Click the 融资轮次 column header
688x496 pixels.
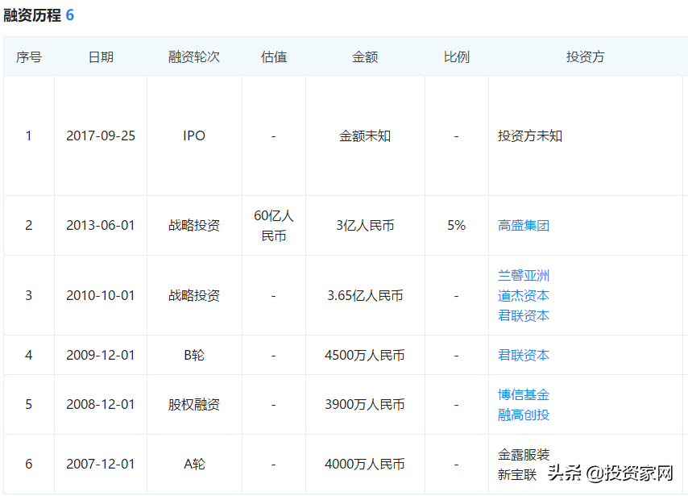[194, 57]
